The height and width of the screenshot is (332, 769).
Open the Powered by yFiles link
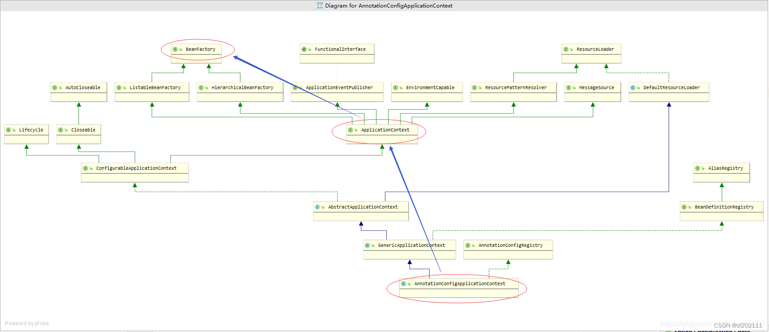[x=27, y=324]
